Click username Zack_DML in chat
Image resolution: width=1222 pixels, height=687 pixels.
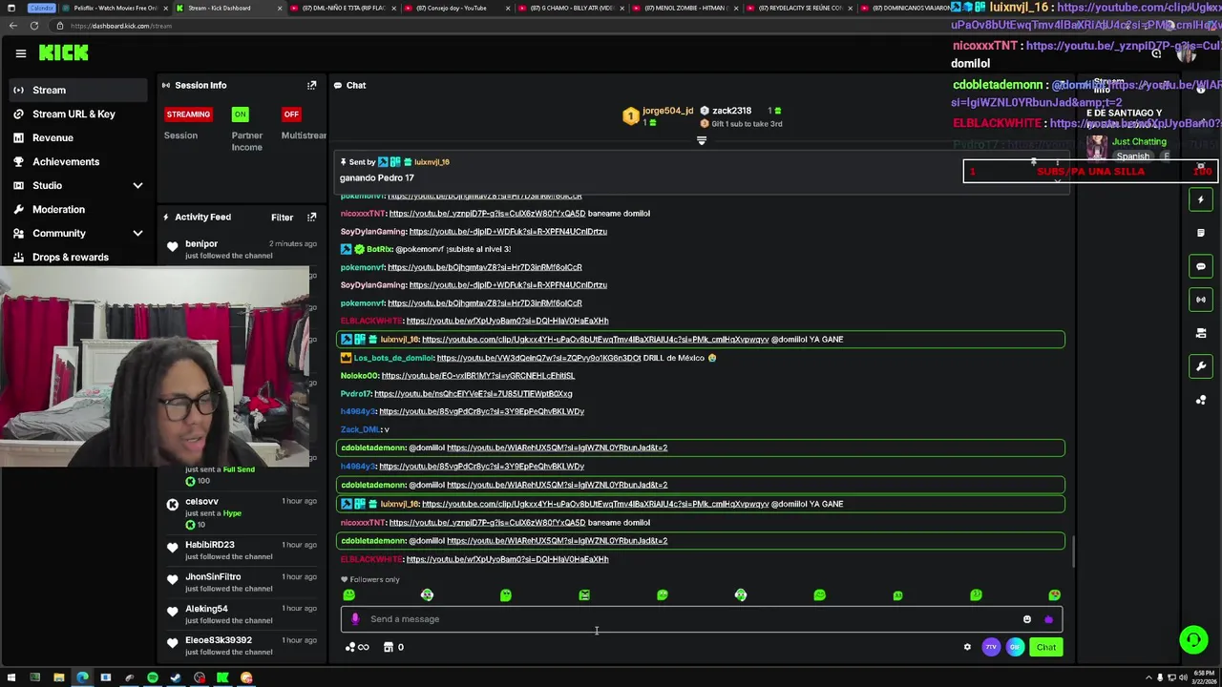pos(360,430)
